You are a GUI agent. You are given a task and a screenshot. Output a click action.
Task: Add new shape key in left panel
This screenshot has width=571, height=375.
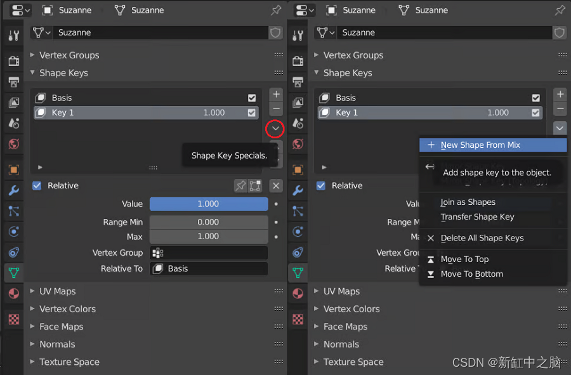click(276, 95)
